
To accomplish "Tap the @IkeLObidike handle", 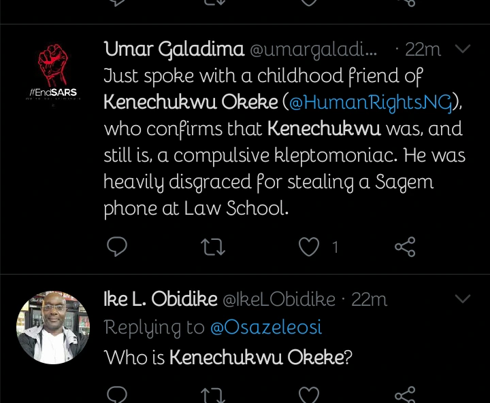I will click(279, 299).
